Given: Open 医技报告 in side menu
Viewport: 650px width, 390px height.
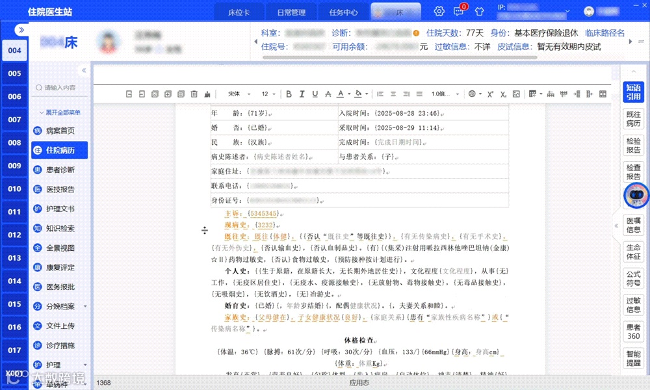Looking at the screenshot, I should point(60,189).
